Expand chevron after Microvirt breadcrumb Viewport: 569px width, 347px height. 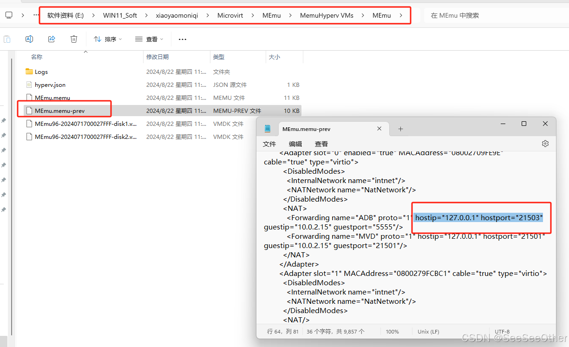pos(253,15)
